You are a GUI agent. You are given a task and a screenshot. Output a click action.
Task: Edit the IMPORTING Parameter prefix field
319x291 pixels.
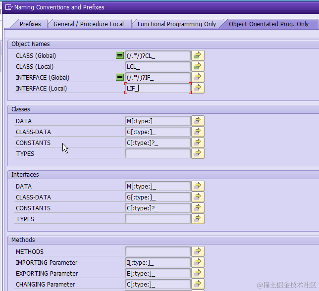coord(158,262)
